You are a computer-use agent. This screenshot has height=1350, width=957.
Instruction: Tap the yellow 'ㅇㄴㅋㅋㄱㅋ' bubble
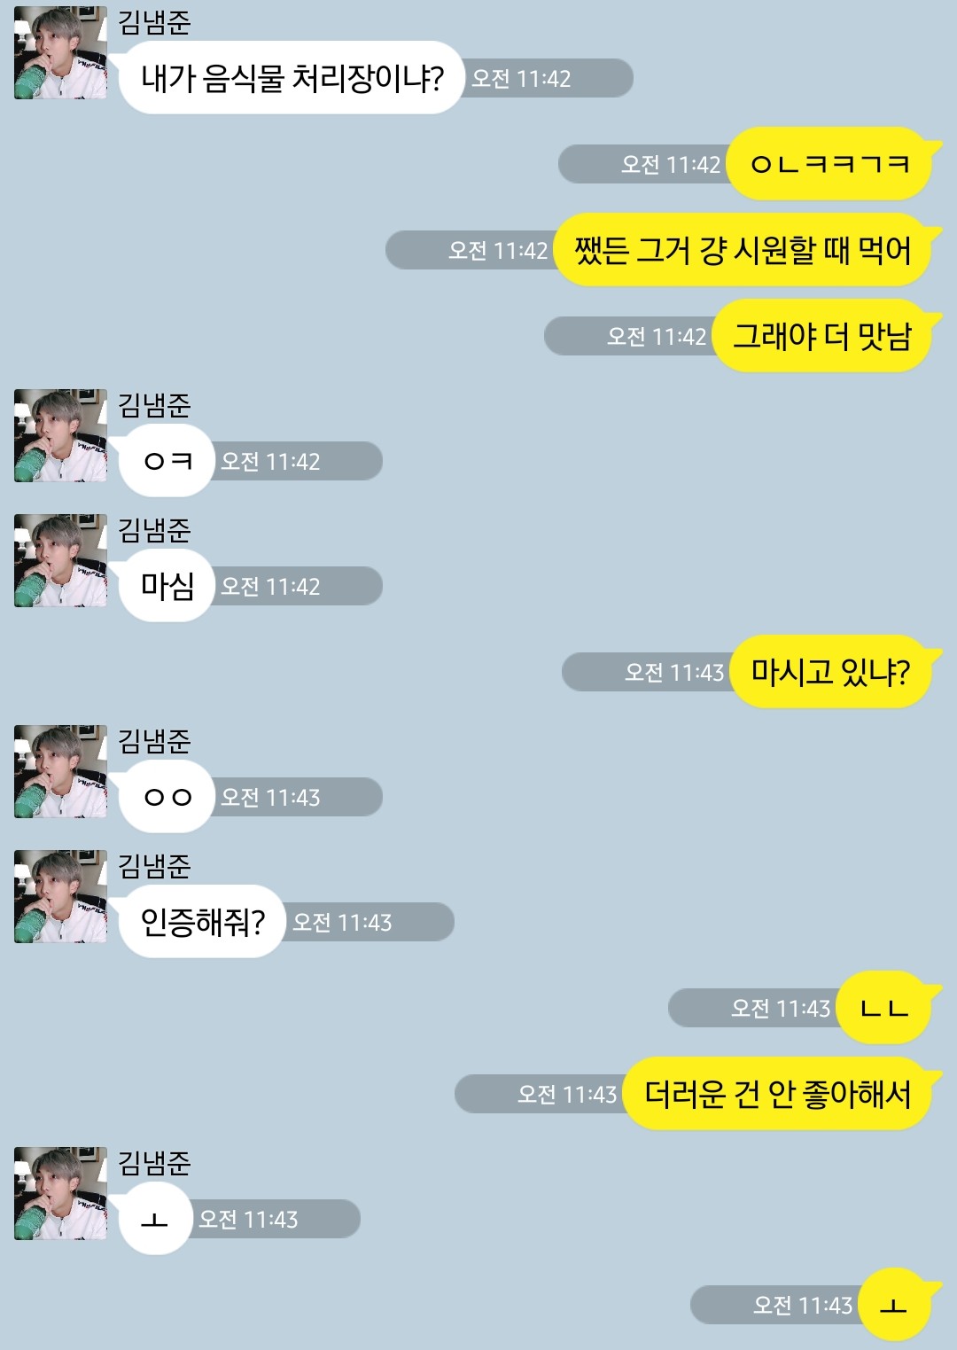(x=829, y=164)
